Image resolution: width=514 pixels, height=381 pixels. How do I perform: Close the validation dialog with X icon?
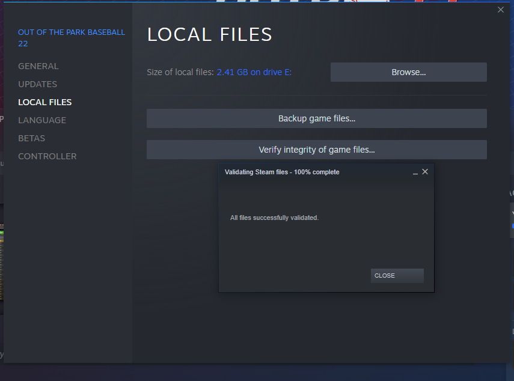click(x=425, y=172)
